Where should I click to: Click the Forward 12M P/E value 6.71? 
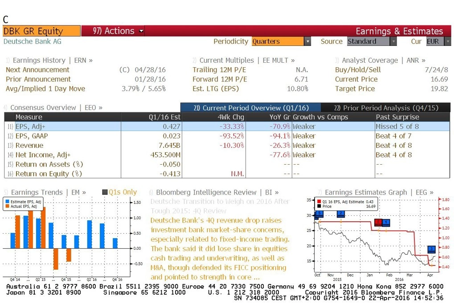[301, 79]
